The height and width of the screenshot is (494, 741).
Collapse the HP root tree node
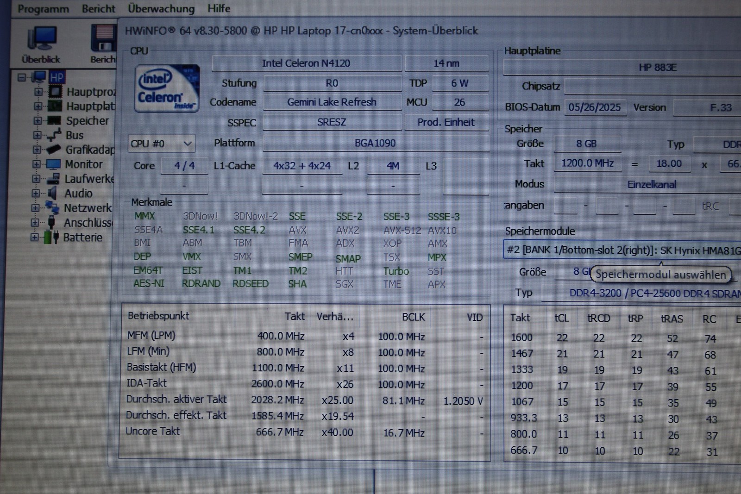(x=22, y=77)
